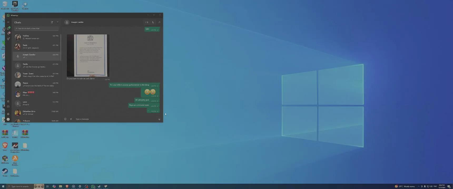The image size is (453, 189).
Task: Expand the WhatsApp navigation hamburger menu
Action: tap(8, 22)
